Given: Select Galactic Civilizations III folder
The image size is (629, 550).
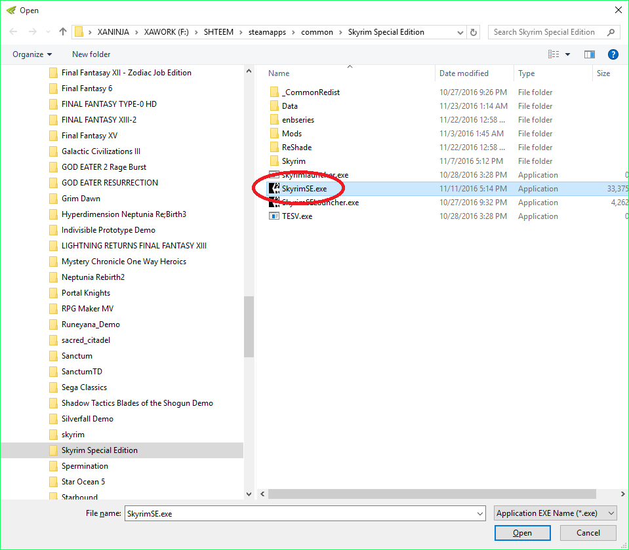Looking at the screenshot, I should point(101,151).
